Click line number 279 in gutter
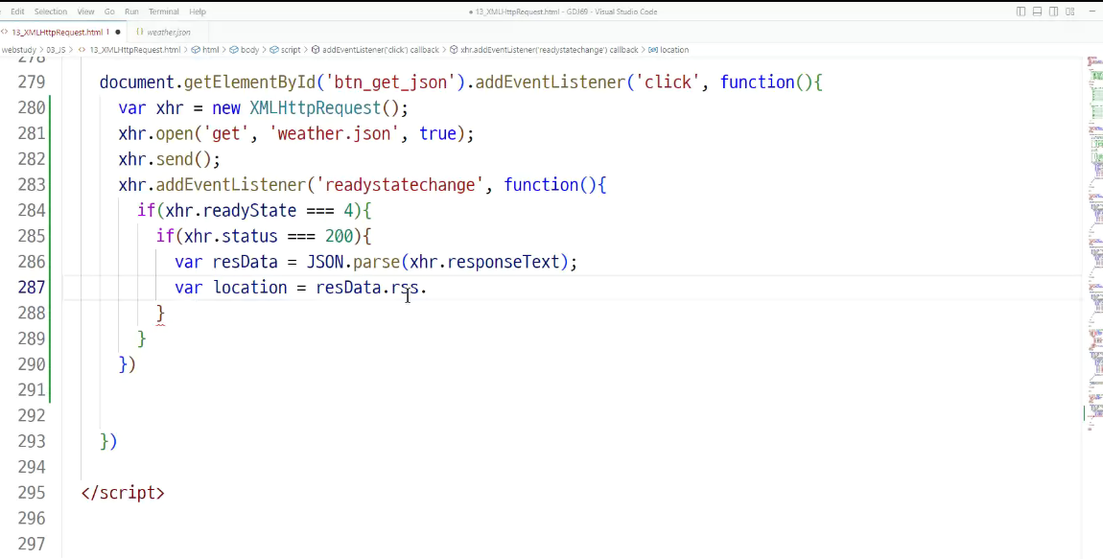Screen dimensions: 1103x559 coord(32,82)
